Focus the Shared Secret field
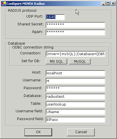 click(x=75, y=25)
